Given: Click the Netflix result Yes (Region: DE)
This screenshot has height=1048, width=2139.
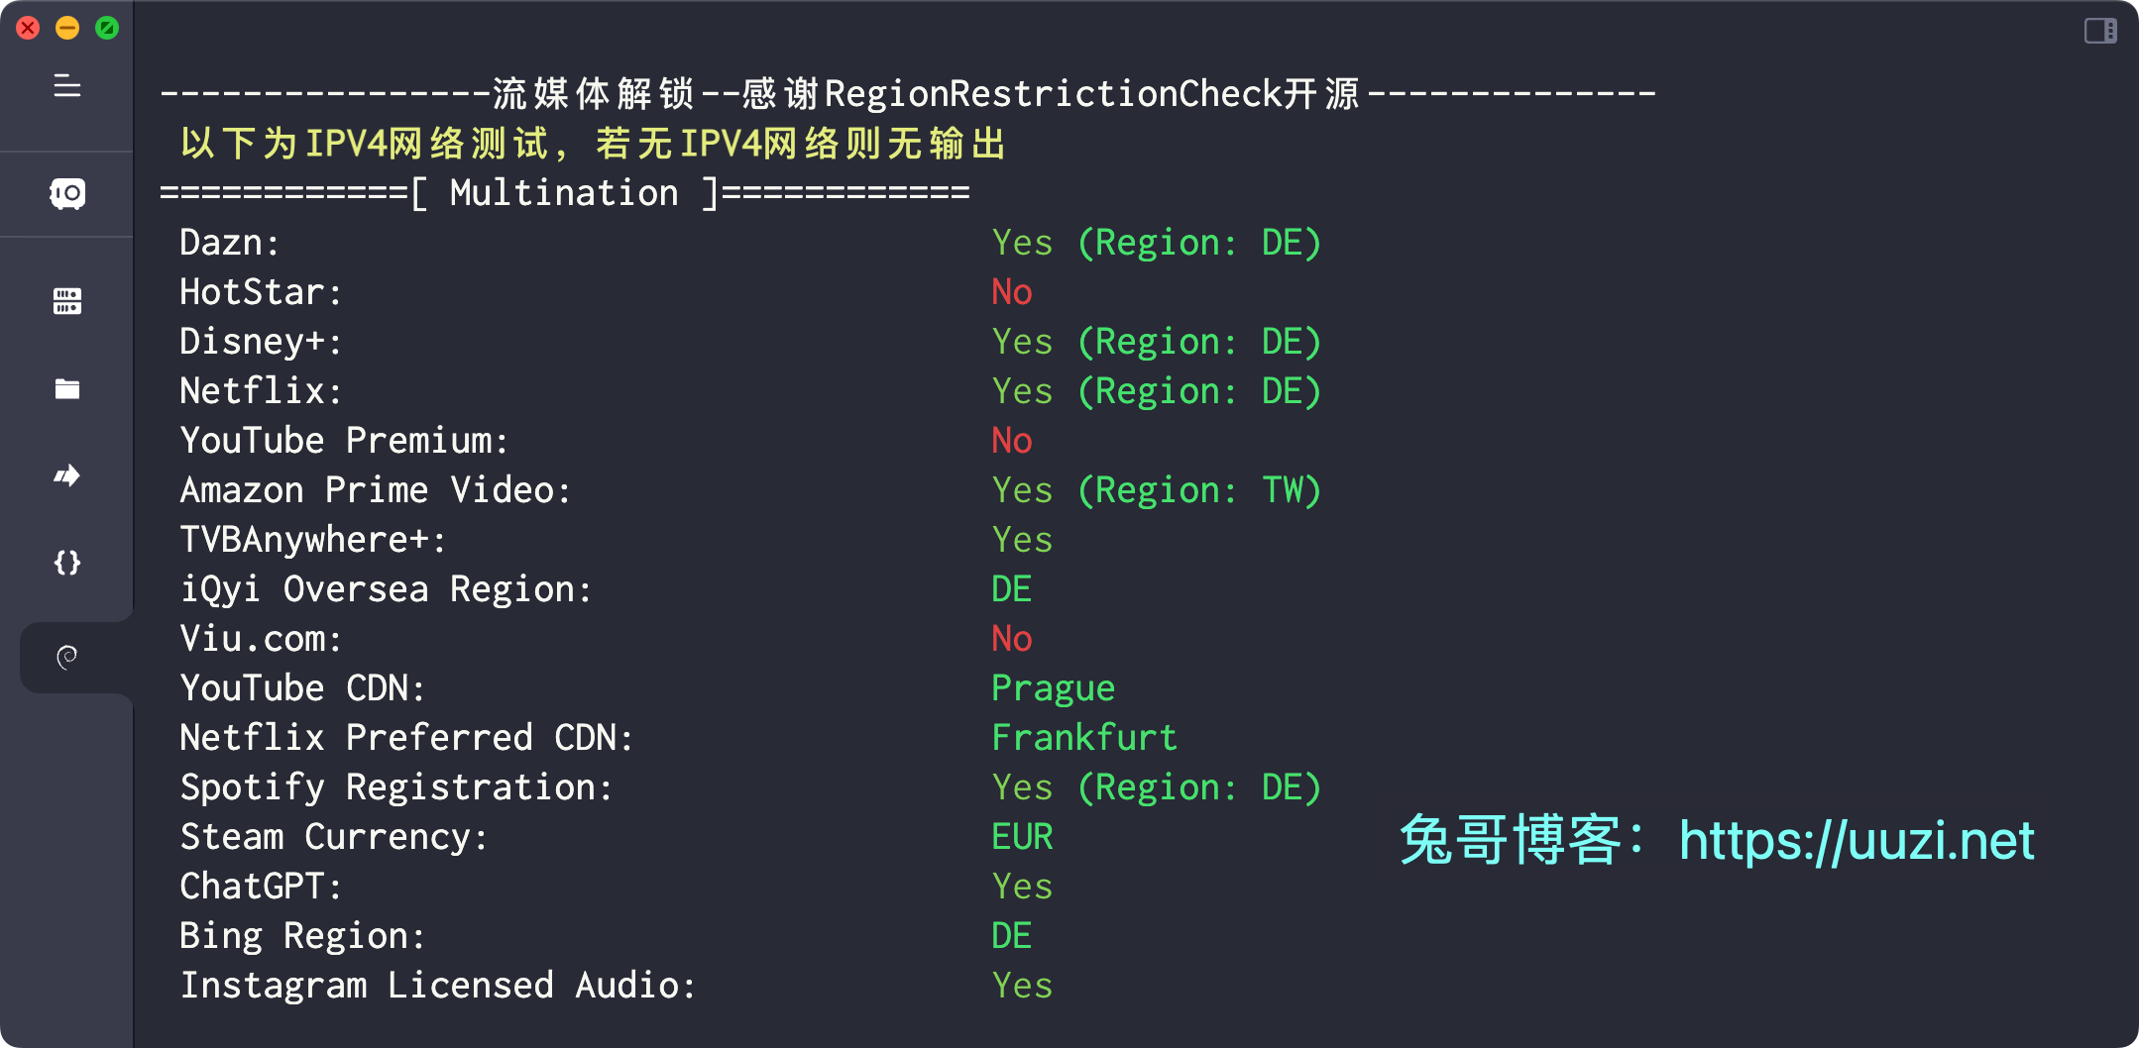Looking at the screenshot, I should pyautogui.click(x=1157, y=391).
